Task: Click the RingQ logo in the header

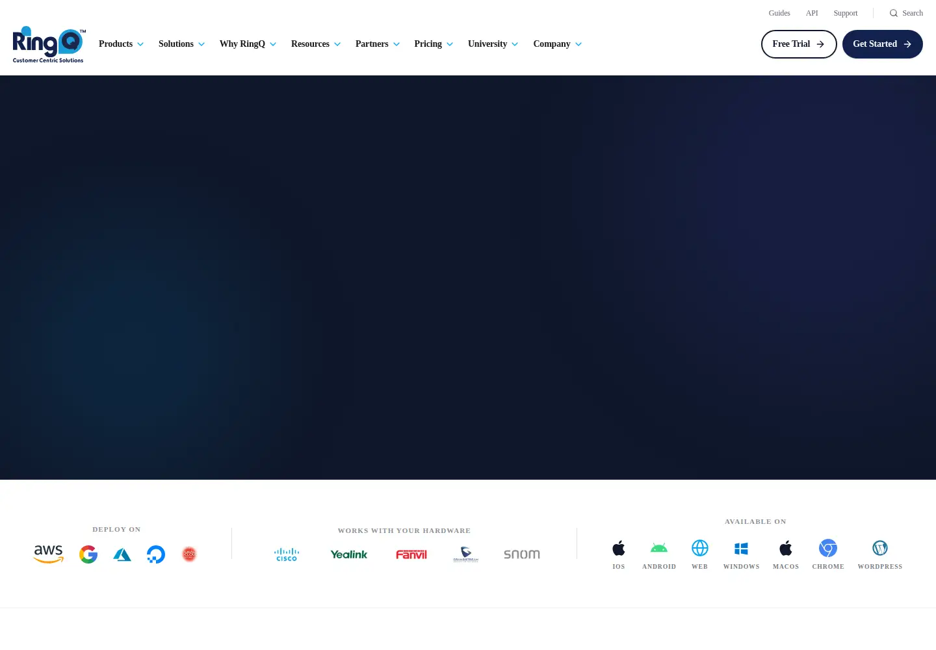Action: coord(49,44)
